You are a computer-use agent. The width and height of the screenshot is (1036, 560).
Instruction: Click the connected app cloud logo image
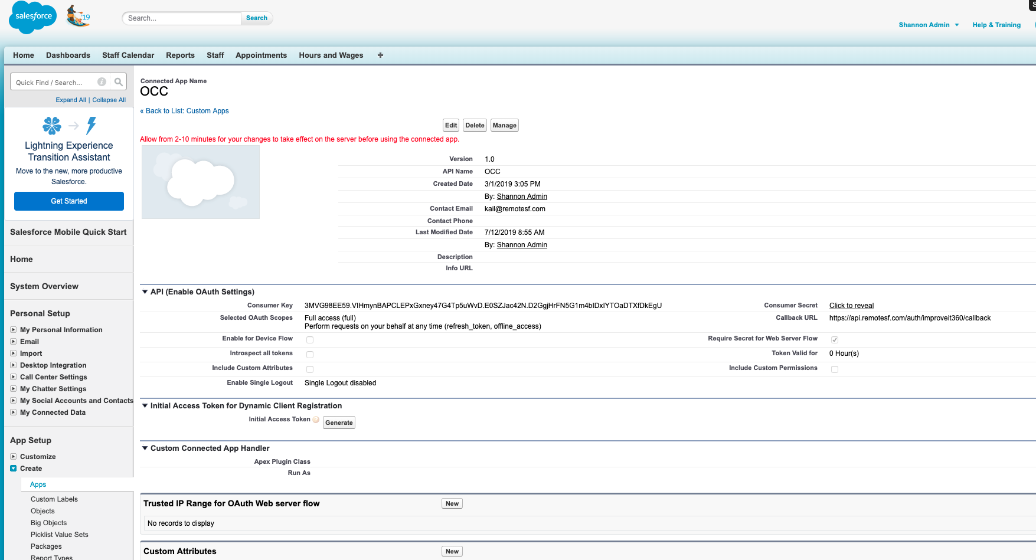tap(201, 182)
